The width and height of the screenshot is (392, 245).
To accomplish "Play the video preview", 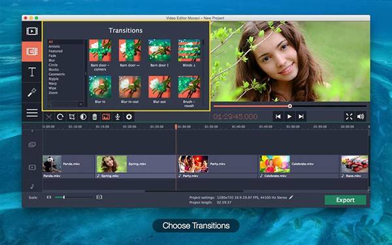I will pyautogui.click(x=289, y=116).
